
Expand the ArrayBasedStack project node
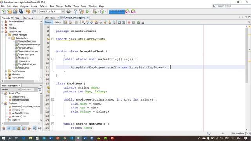[x=2, y=22]
